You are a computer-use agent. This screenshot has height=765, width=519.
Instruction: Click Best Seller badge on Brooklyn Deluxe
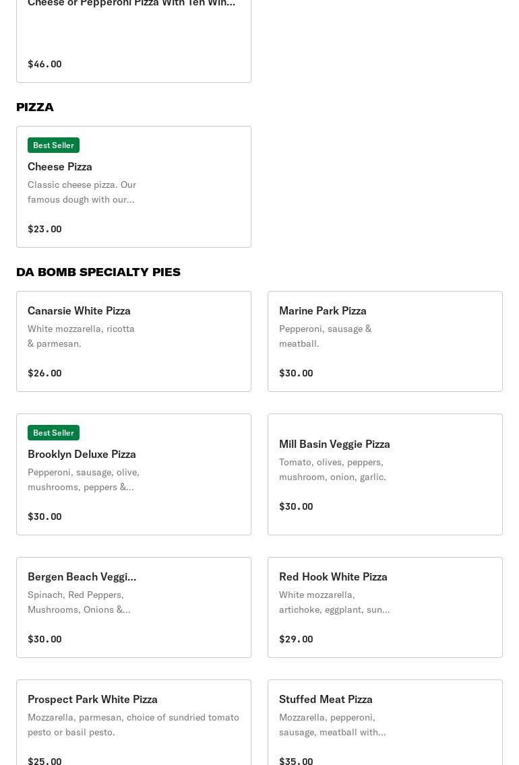pos(53,433)
